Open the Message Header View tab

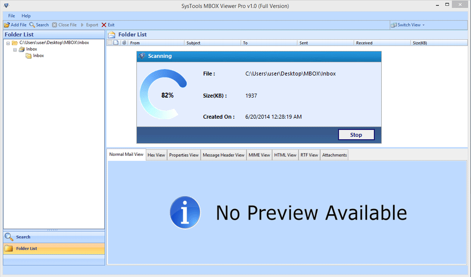(x=224, y=155)
